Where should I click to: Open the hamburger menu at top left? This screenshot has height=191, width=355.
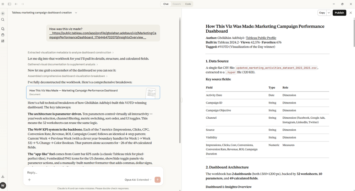pos(3,4)
